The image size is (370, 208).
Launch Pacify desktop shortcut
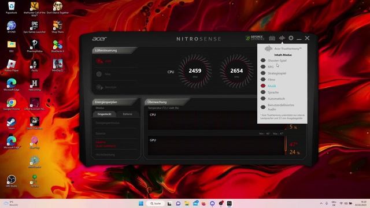pyautogui.click(x=35, y=65)
